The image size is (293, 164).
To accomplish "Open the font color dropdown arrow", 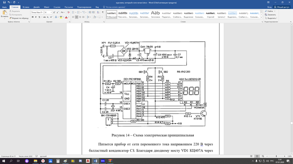I will [69, 17].
